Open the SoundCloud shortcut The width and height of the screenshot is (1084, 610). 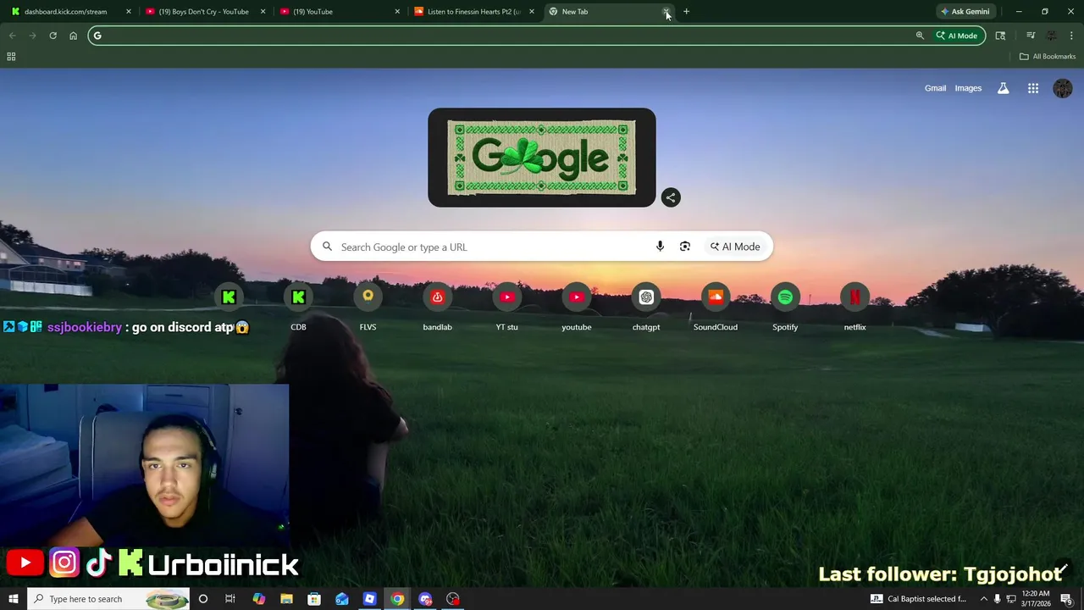(x=716, y=307)
